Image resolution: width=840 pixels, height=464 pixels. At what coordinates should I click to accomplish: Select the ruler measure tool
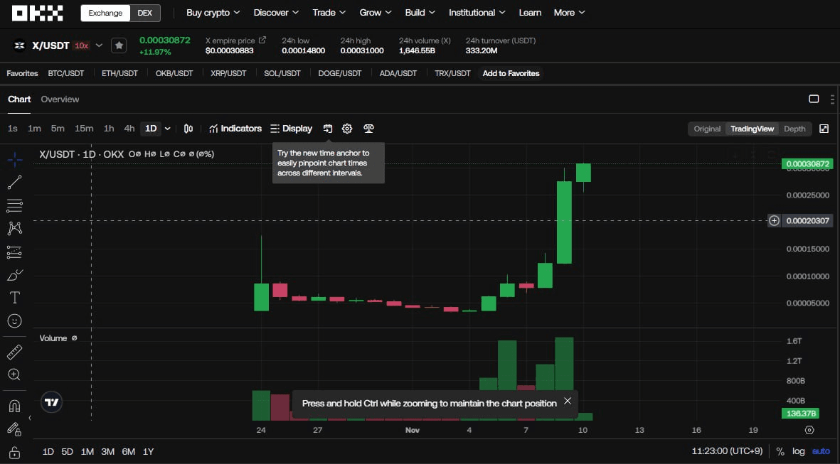point(14,352)
